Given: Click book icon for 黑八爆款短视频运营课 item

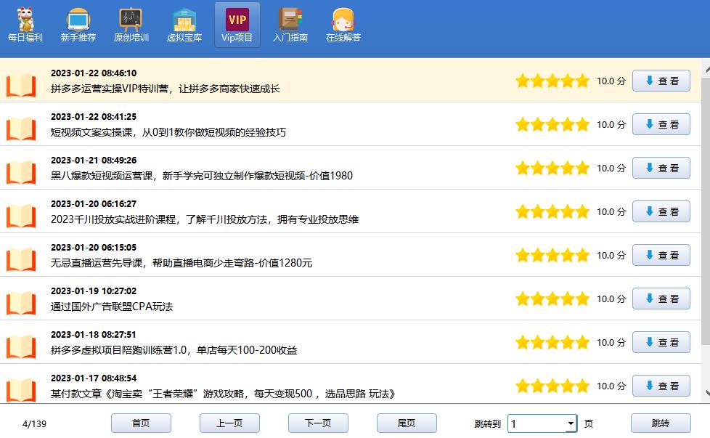Looking at the screenshot, I should [x=21, y=171].
